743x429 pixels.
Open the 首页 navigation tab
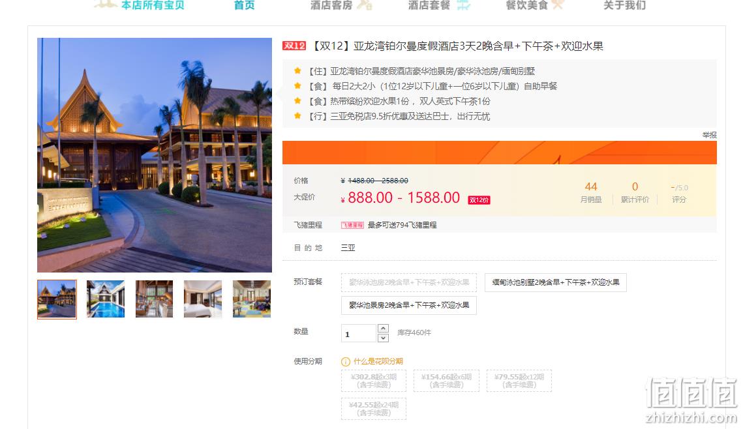(x=245, y=5)
